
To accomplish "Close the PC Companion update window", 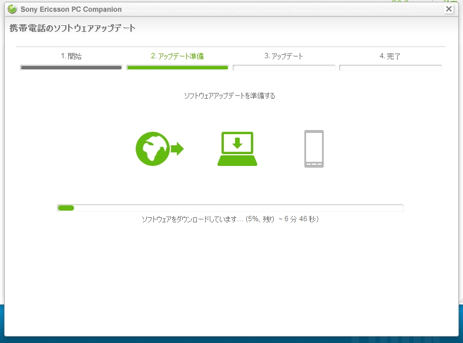I will coord(449,9).
